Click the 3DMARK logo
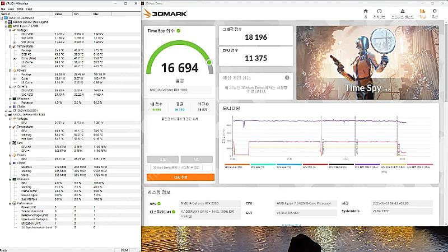 tap(165, 13)
